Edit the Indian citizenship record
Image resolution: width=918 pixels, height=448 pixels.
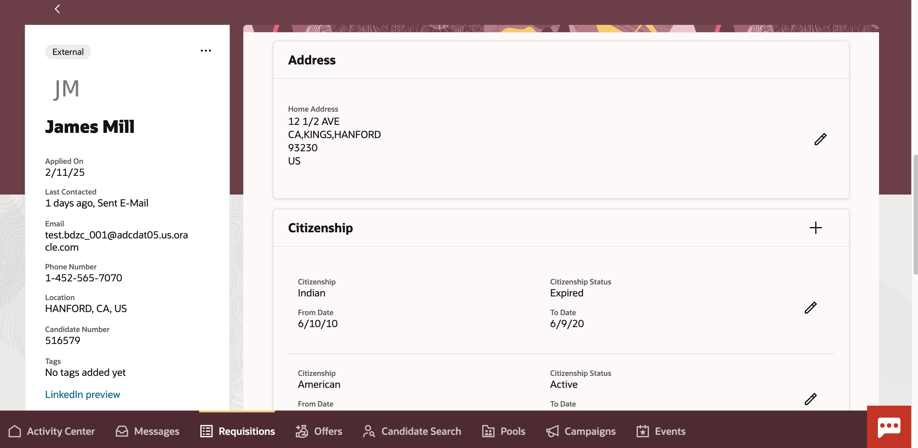810,307
